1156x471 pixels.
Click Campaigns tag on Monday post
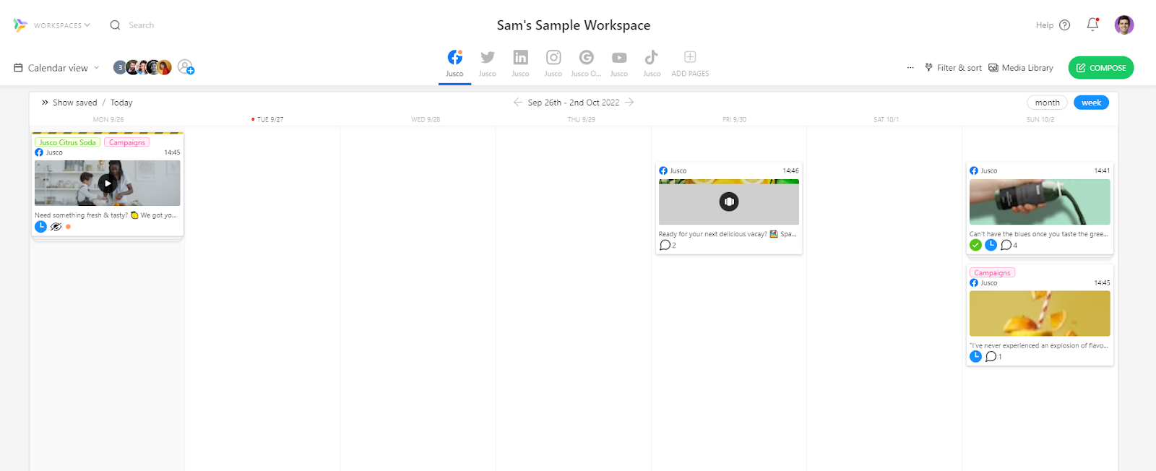(127, 142)
